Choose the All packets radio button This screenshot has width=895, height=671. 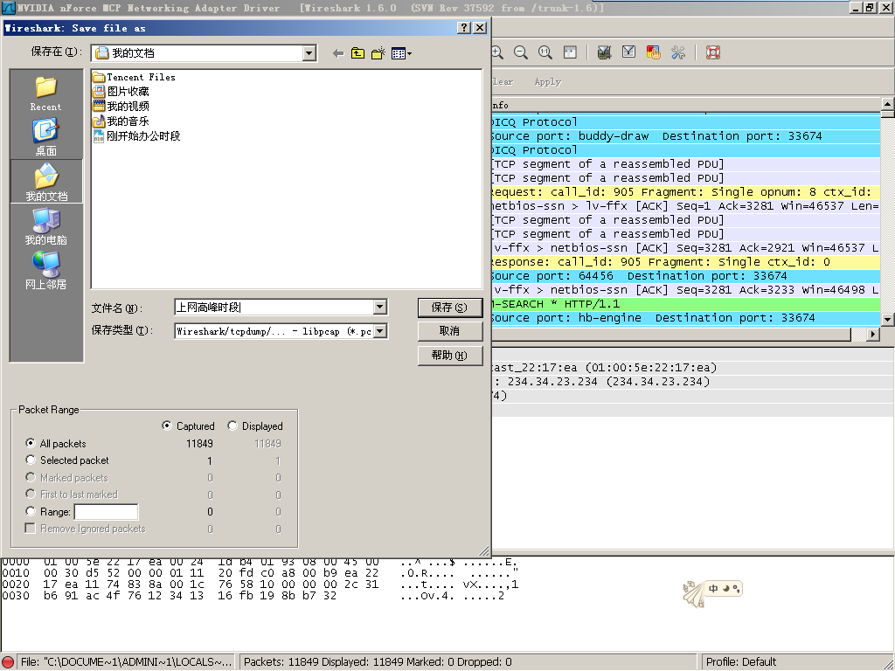coord(31,443)
